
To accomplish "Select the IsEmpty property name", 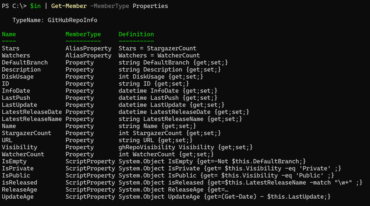I will pos(14,162).
